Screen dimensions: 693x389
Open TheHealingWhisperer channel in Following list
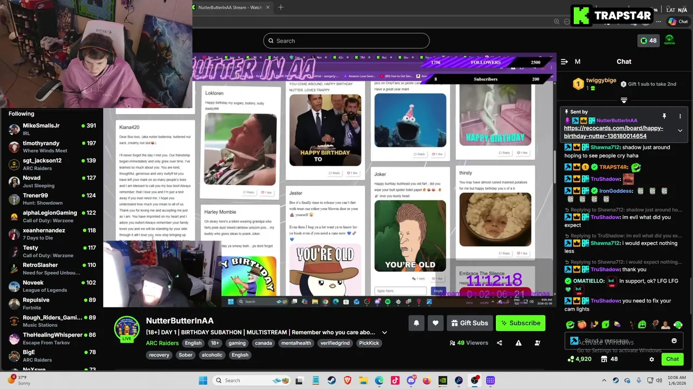click(52, 339)
